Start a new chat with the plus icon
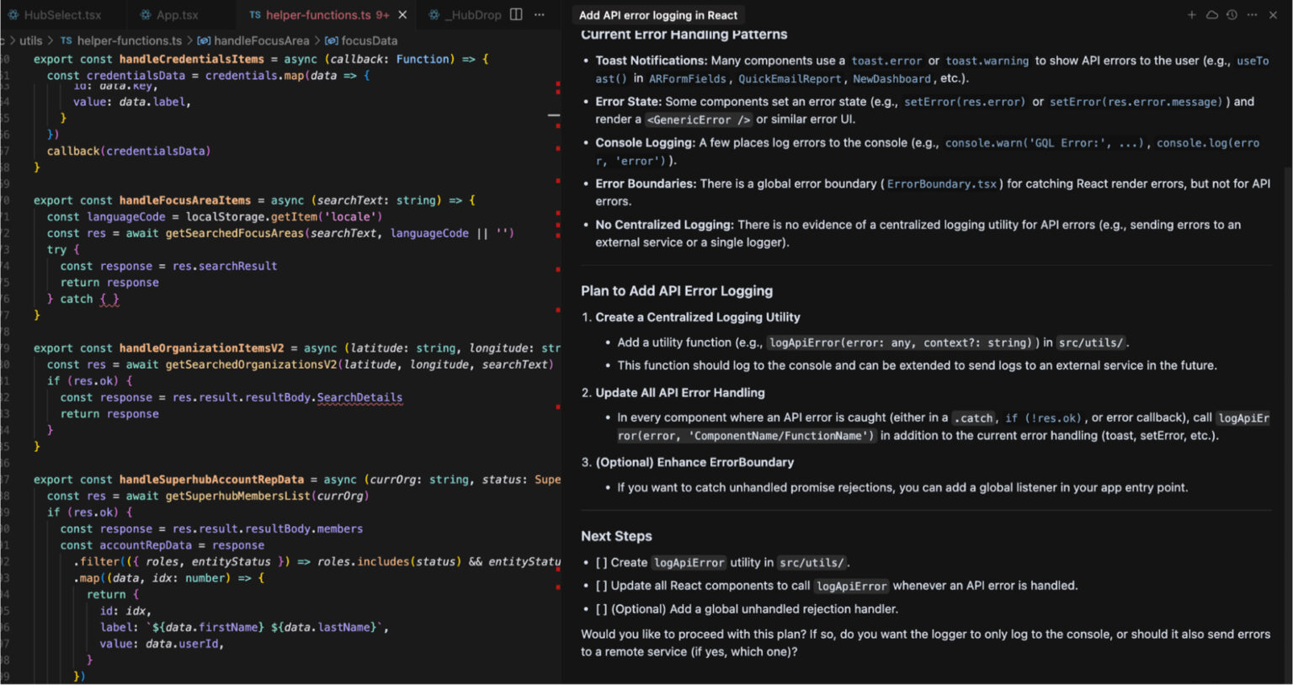Viewport: 1293px width, 685px height. [1192, 15]
